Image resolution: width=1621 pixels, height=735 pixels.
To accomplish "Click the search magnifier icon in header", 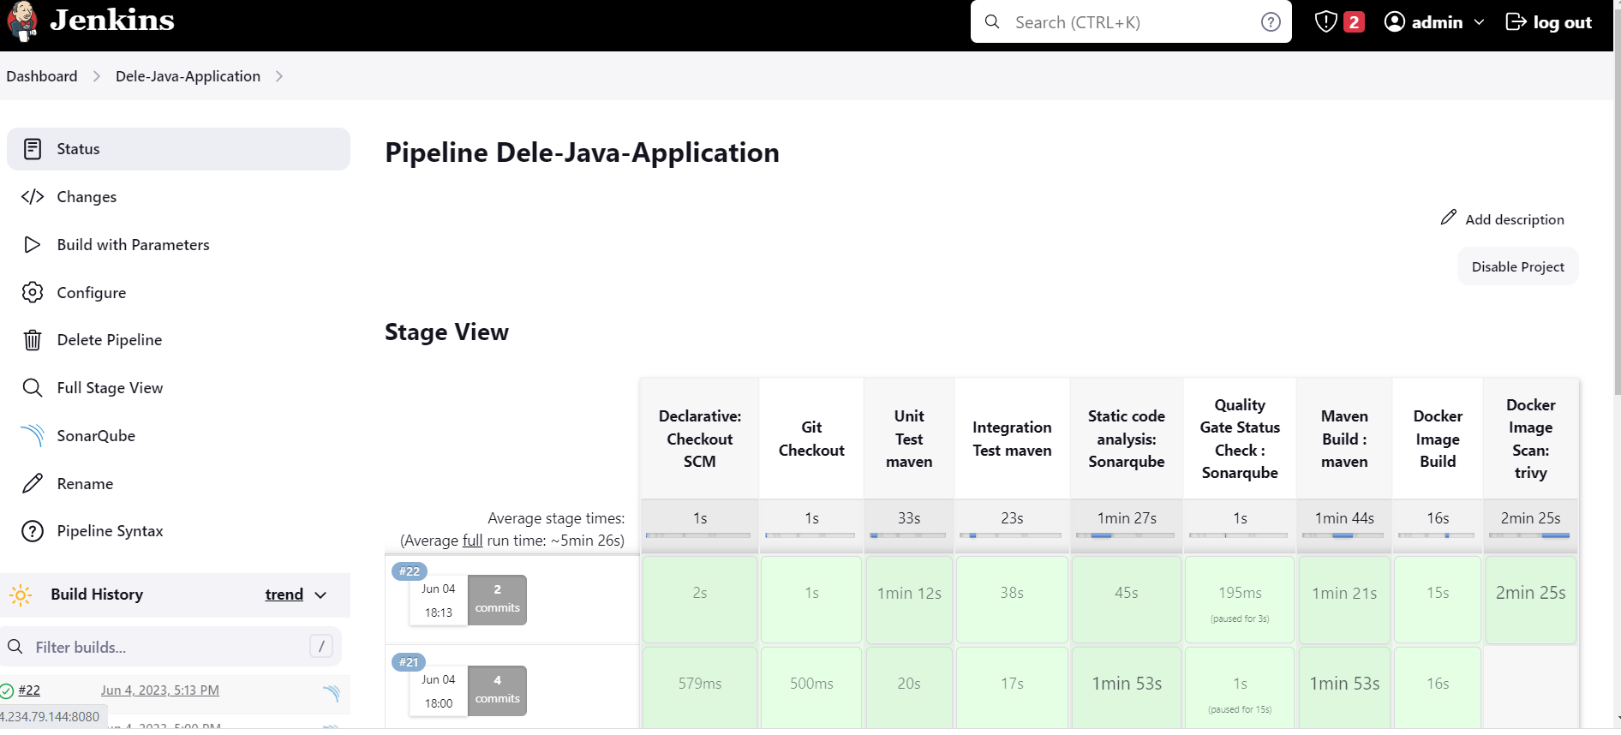I will 992,22.
